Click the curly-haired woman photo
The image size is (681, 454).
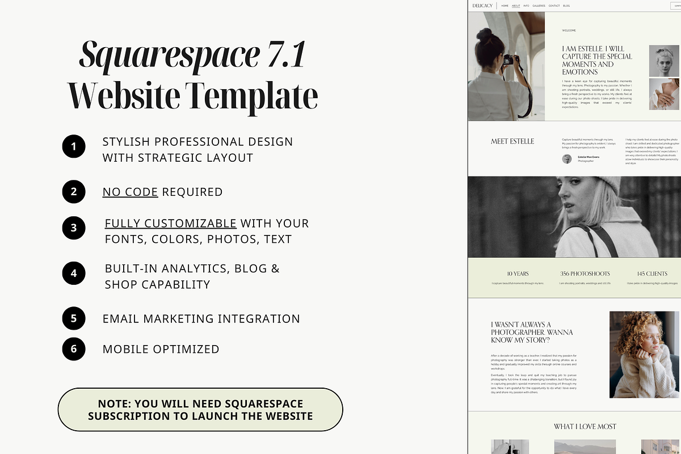644,355
